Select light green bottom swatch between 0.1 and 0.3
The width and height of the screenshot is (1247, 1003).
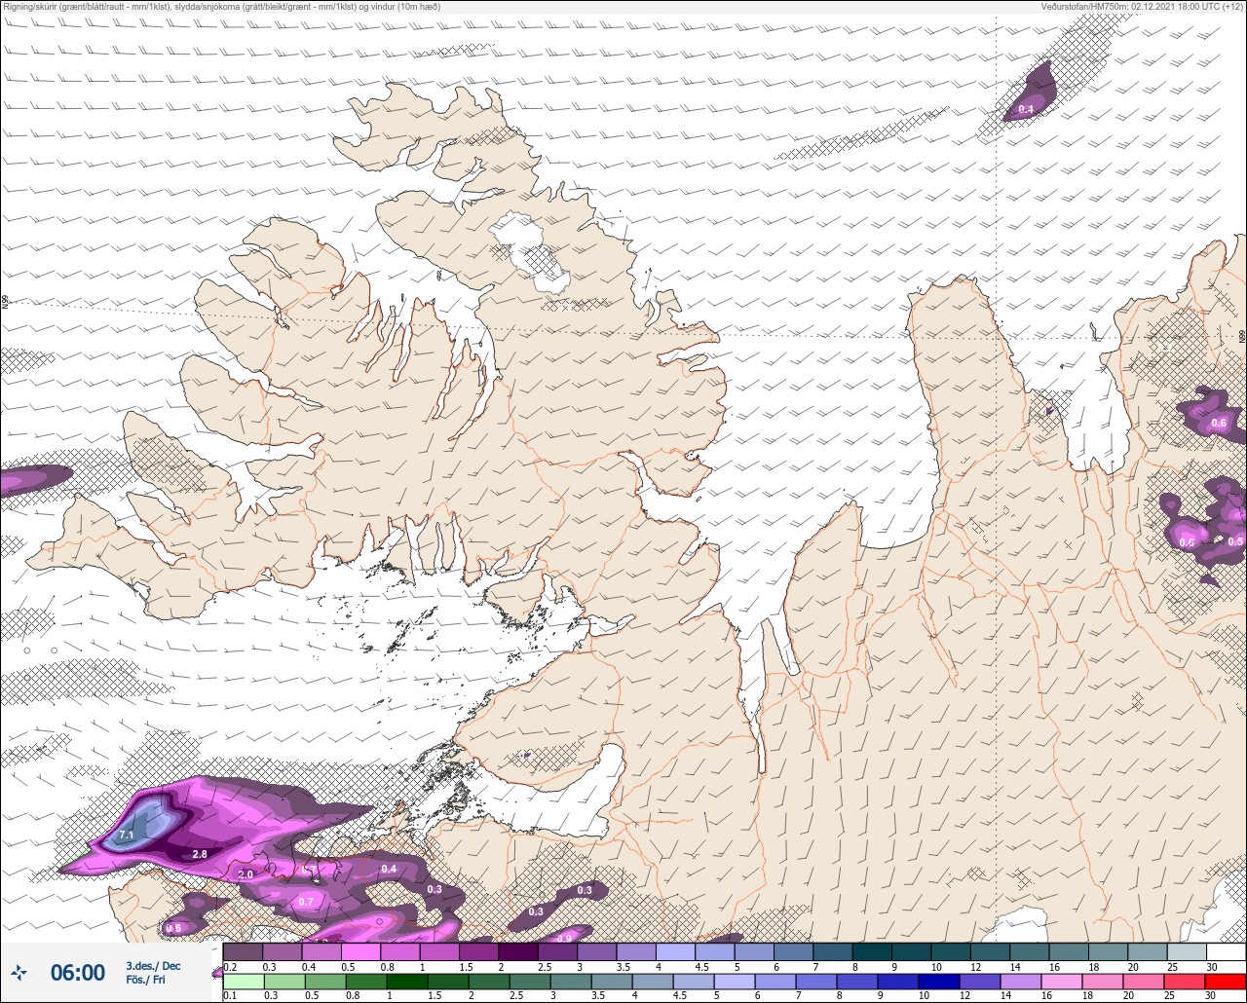pos(243,982)
